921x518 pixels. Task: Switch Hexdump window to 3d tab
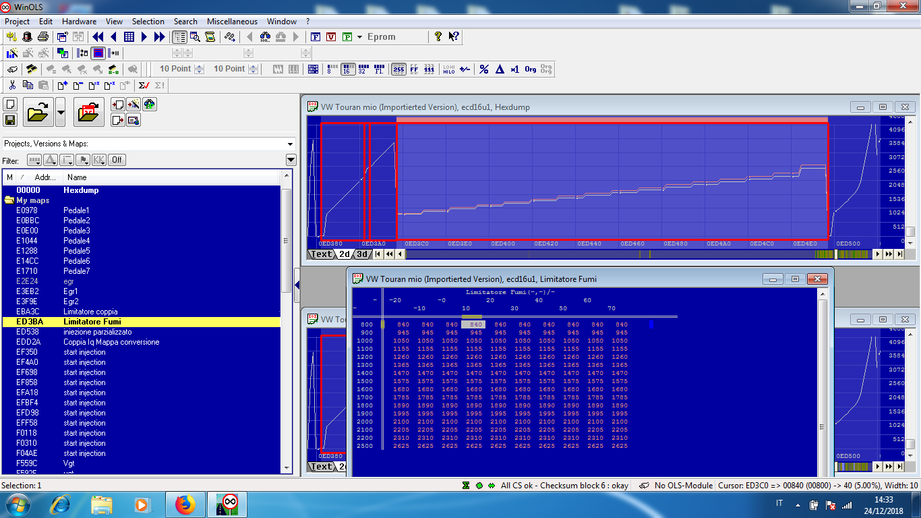(x=361, y=254)
